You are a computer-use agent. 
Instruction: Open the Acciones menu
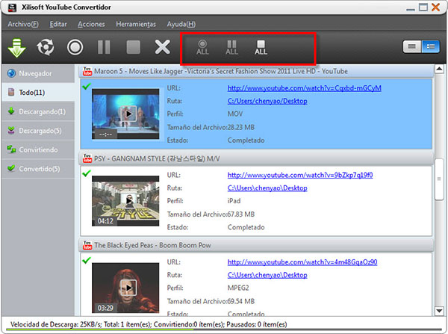pyautogui.click(x=91, y=24)
